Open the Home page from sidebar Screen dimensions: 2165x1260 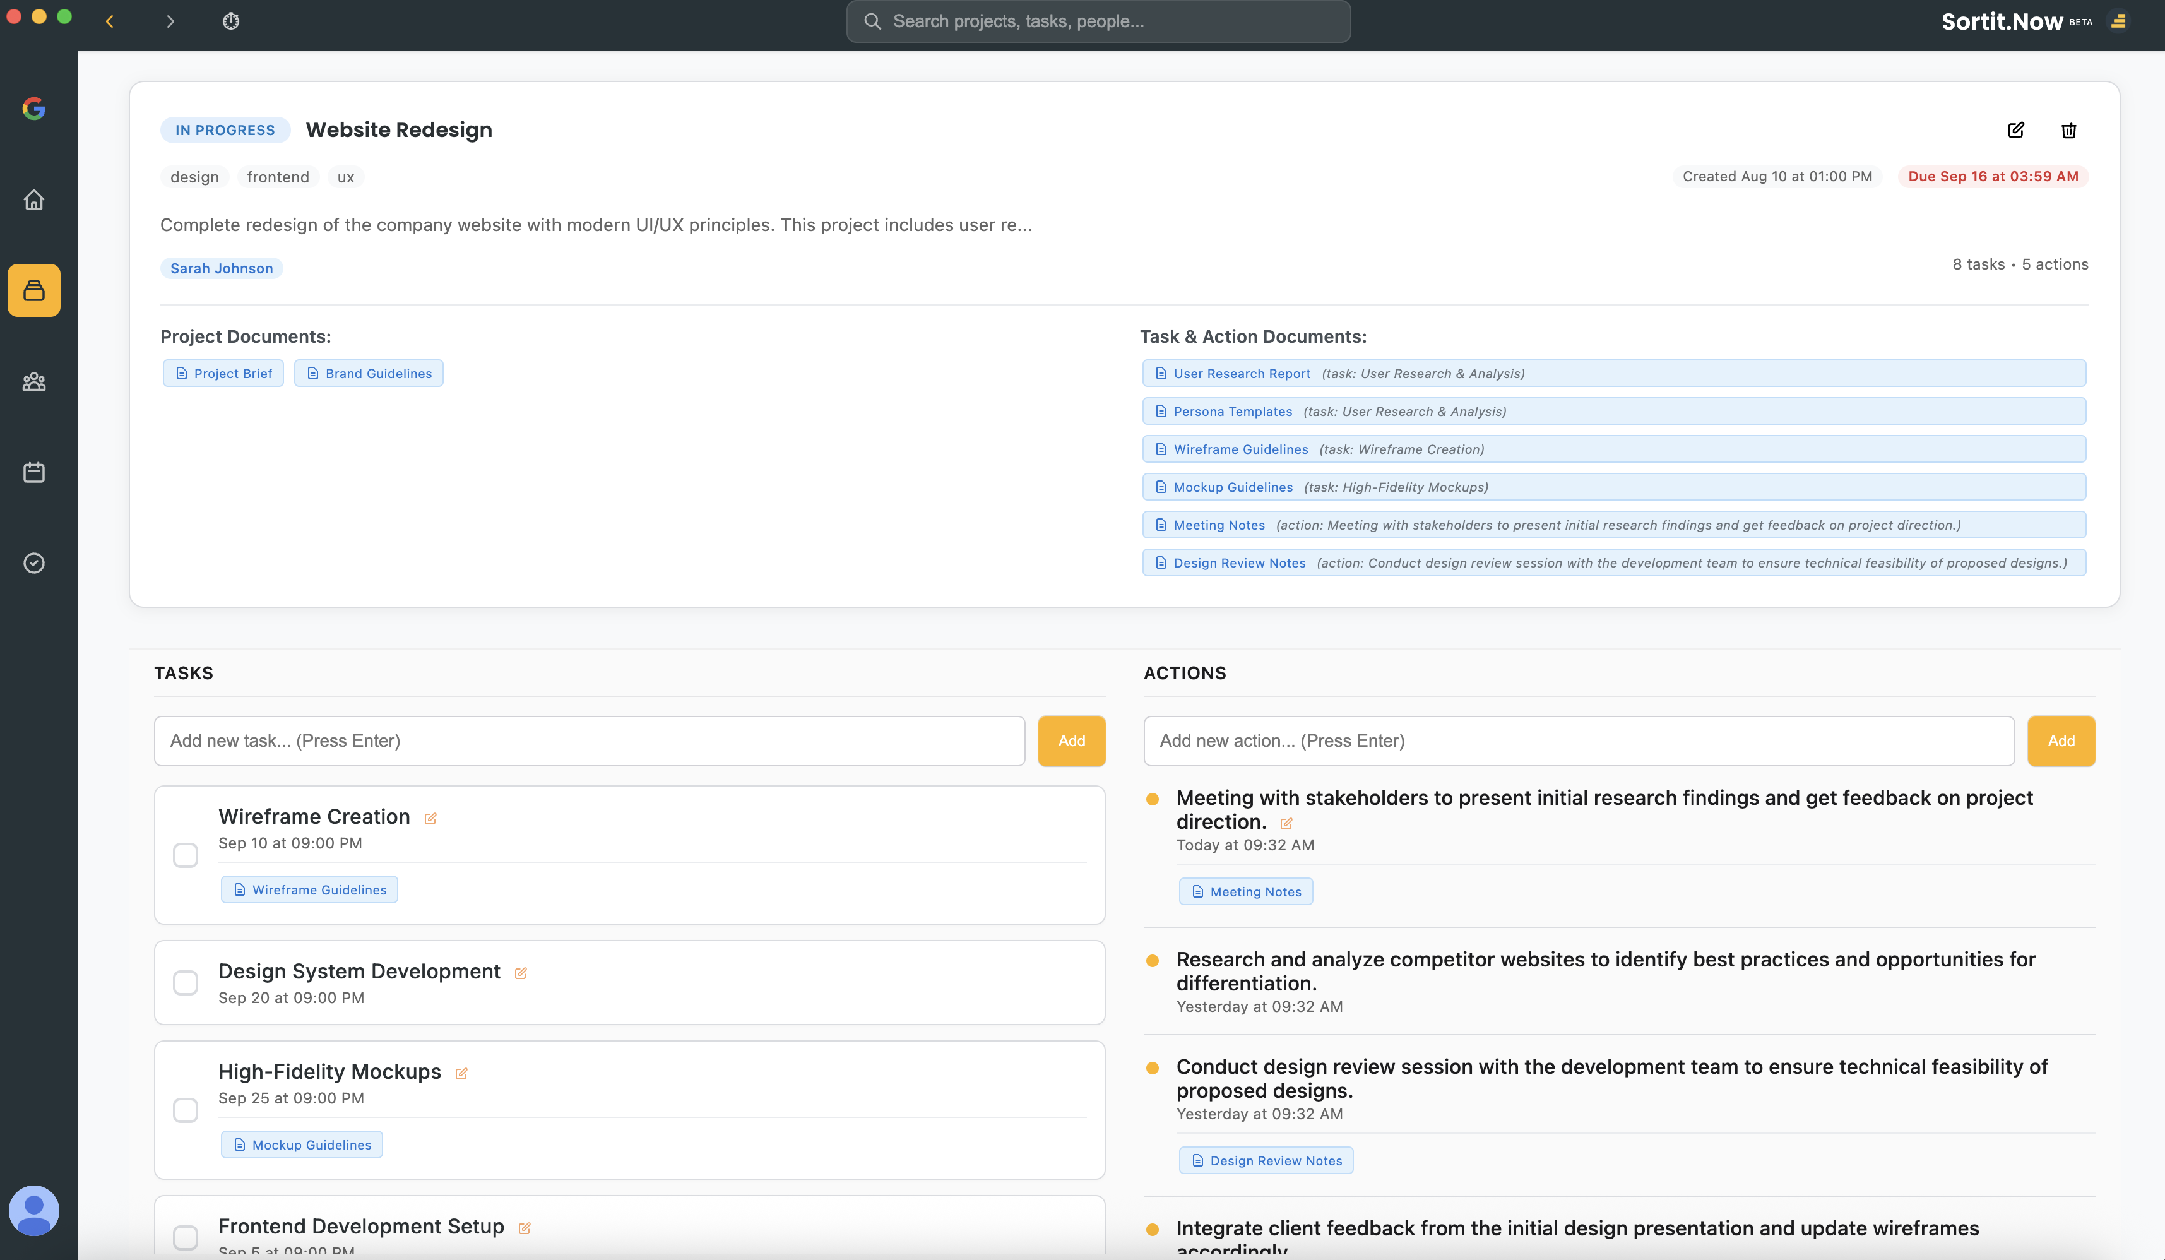coord(33,199)
